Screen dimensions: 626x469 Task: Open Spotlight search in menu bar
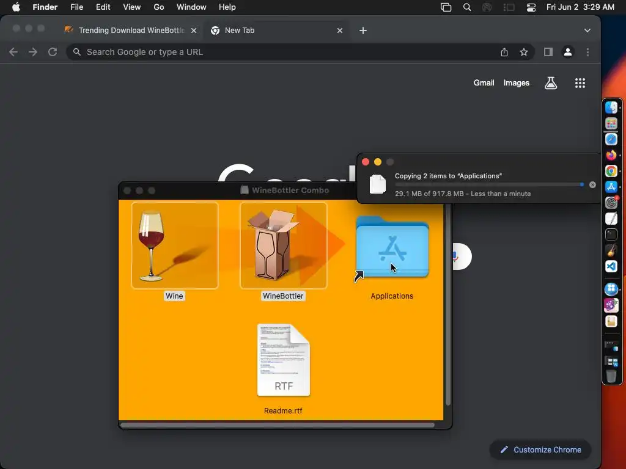[467, 7]
